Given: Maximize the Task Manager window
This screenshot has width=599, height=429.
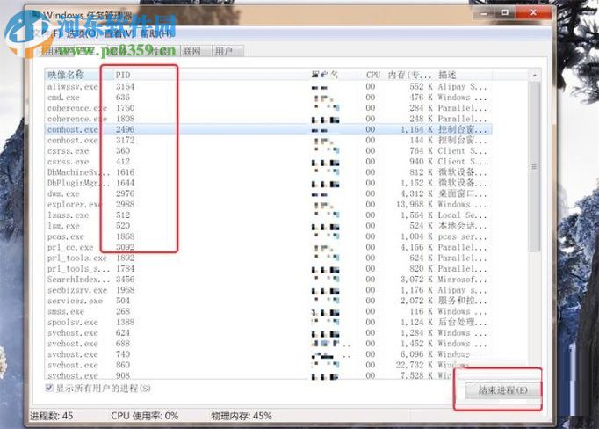Looking at the screenshot, I should point(505,13).
